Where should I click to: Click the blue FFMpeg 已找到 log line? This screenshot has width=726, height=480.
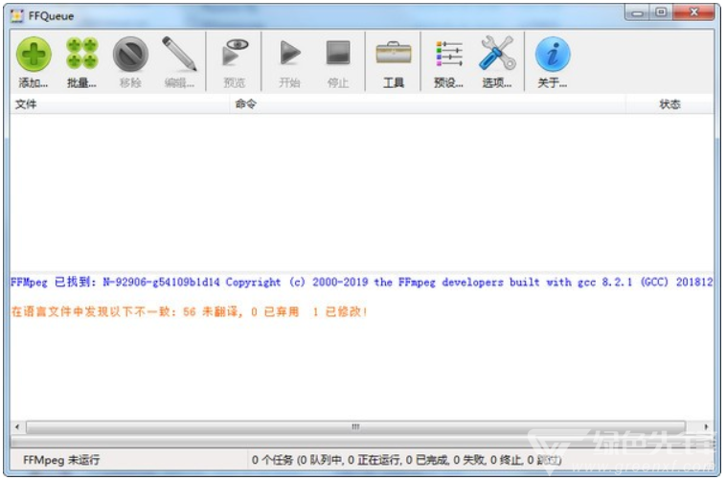[362, 282]
